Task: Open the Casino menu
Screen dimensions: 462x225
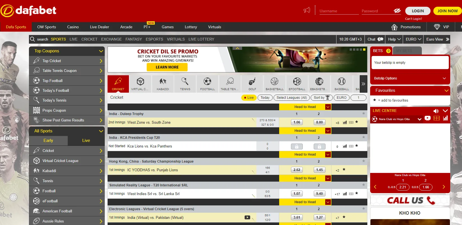Action: coord(73,27)
